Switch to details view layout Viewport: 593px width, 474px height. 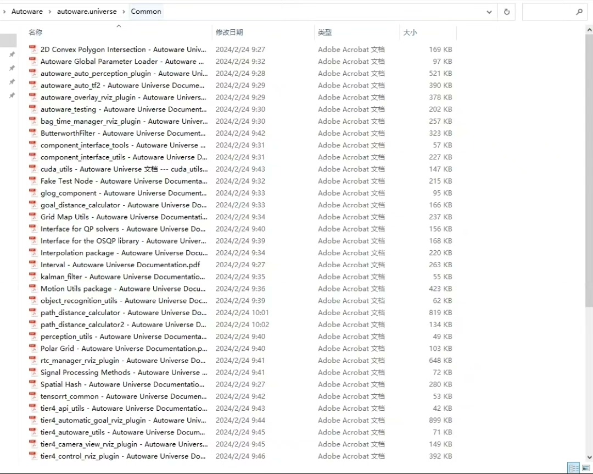(x=574, y=467)
